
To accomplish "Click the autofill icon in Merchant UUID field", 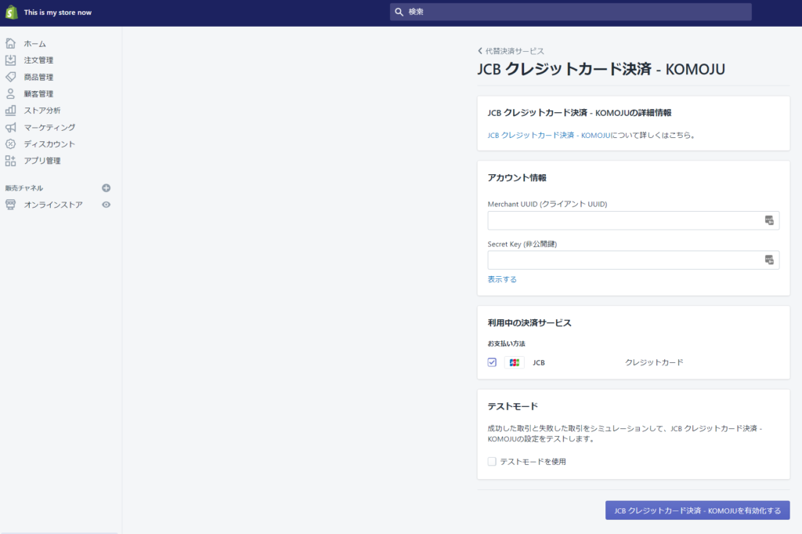I will click(x=769, y=220).
